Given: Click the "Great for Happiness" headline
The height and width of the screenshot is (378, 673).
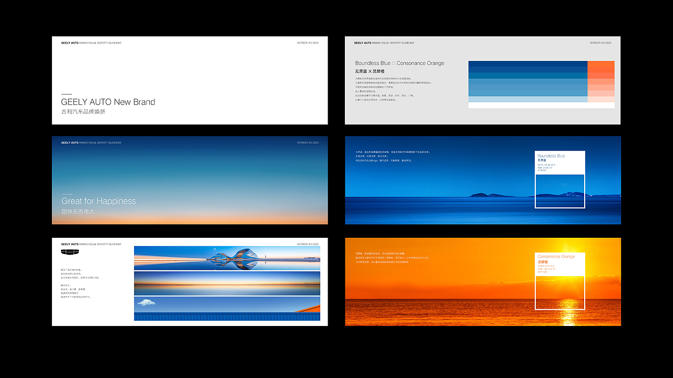Looking at the screenshot, I should 98,201.
